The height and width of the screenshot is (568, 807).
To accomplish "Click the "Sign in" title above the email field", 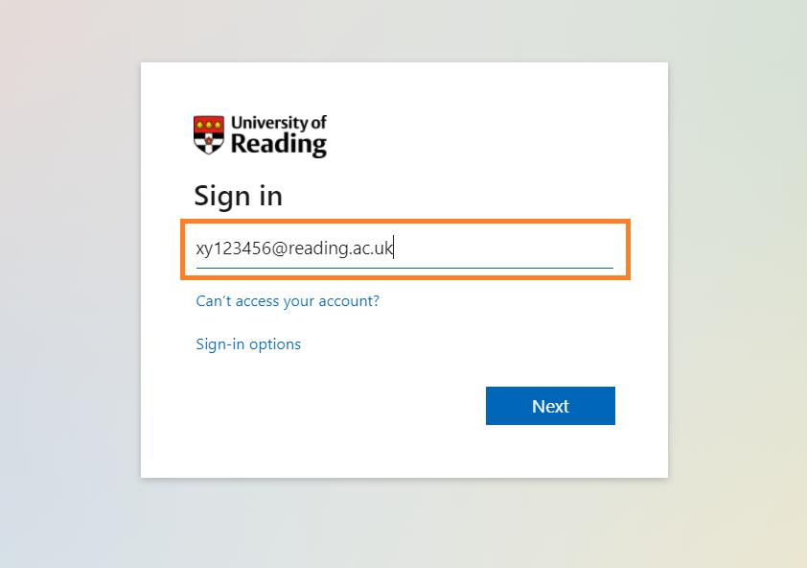I will (x=238, y=196).
